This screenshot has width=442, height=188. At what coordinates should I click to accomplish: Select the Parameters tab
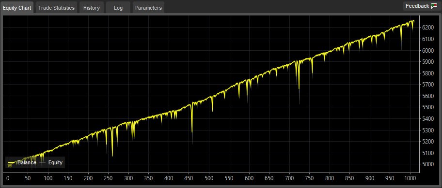coord(148,8)
